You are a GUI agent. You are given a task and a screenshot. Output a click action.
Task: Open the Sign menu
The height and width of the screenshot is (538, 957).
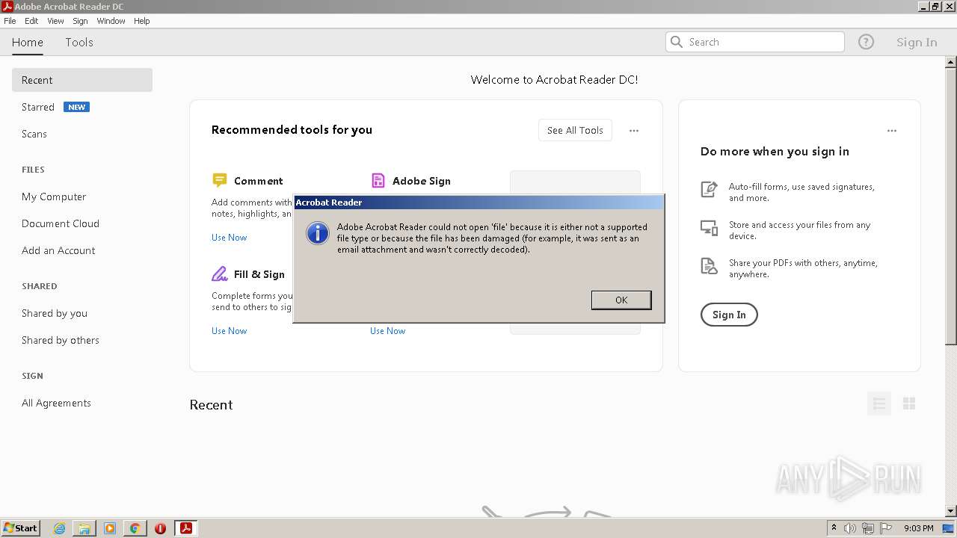80,21
